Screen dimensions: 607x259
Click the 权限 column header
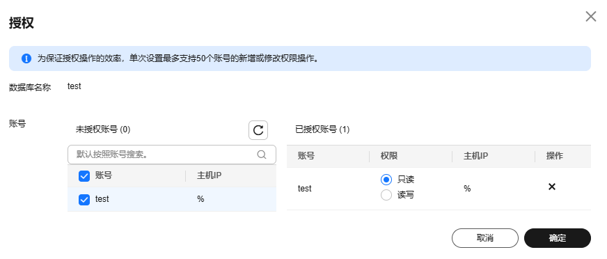(x=389, y=156)
